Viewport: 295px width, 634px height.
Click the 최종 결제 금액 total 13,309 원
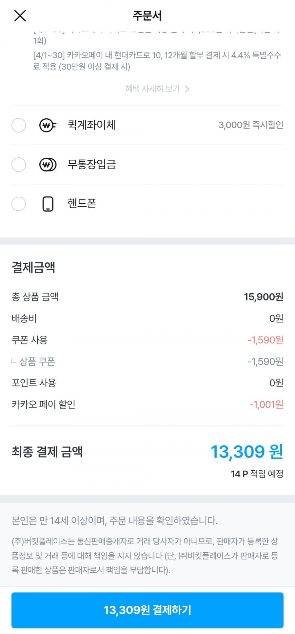click(246, 452)
